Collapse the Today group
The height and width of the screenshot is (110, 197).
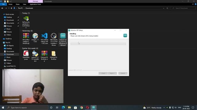pos(21,13)
